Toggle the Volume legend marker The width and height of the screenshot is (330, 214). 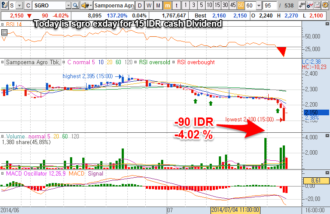pos(3,137)
